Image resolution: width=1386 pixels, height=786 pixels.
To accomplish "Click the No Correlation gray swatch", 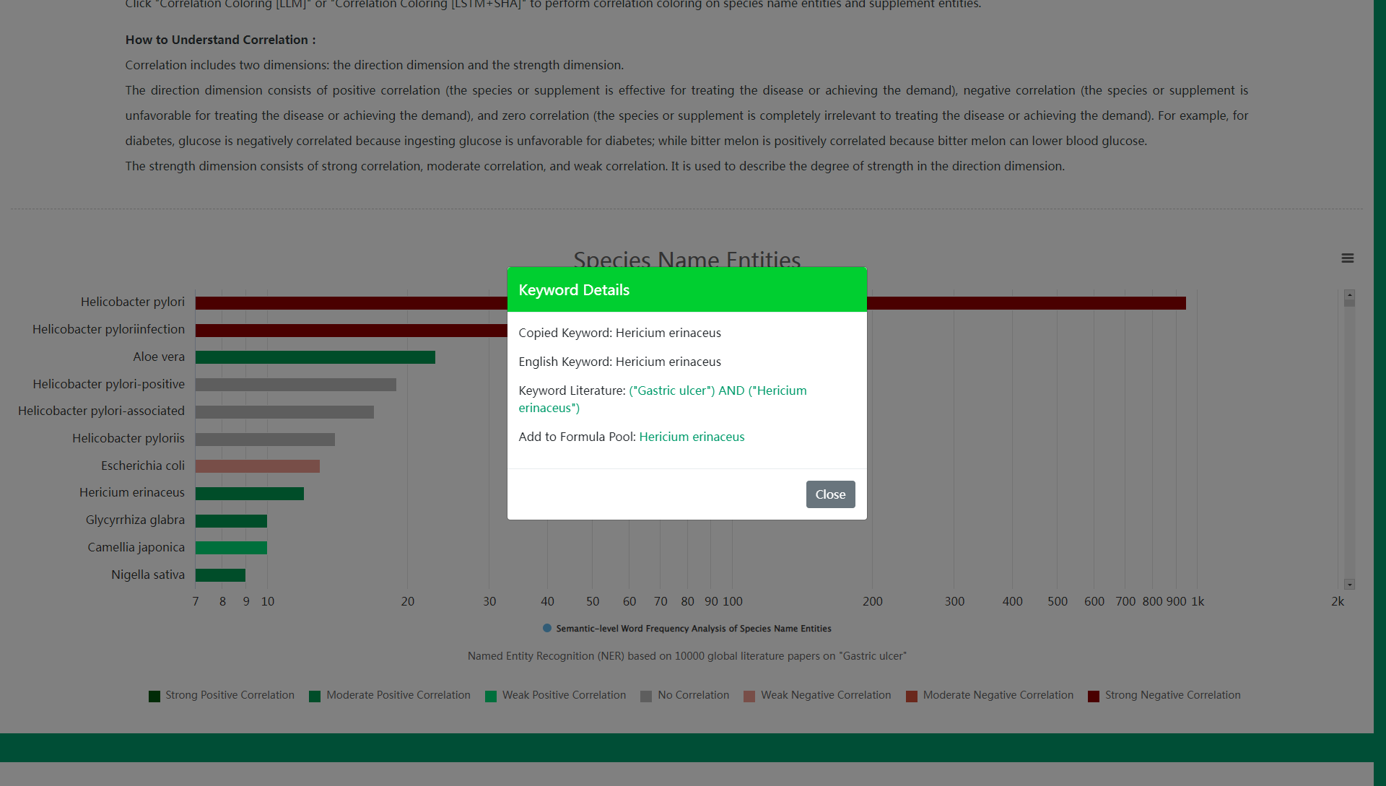I will click(x=646, y=697).
